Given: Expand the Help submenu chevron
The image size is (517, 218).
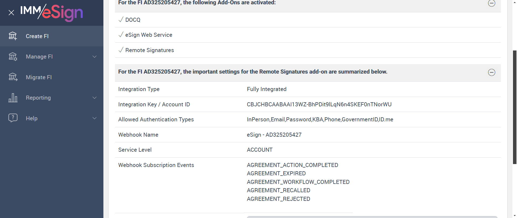Looking at the screenshot, I should tap(95, 118).
